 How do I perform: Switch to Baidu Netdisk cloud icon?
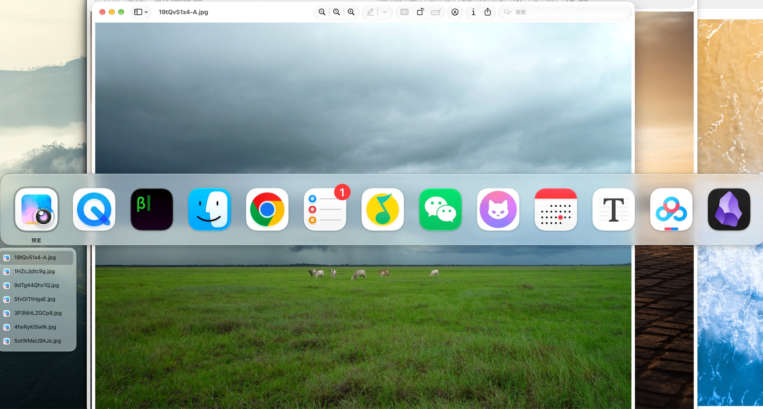(x=672, y=209)
